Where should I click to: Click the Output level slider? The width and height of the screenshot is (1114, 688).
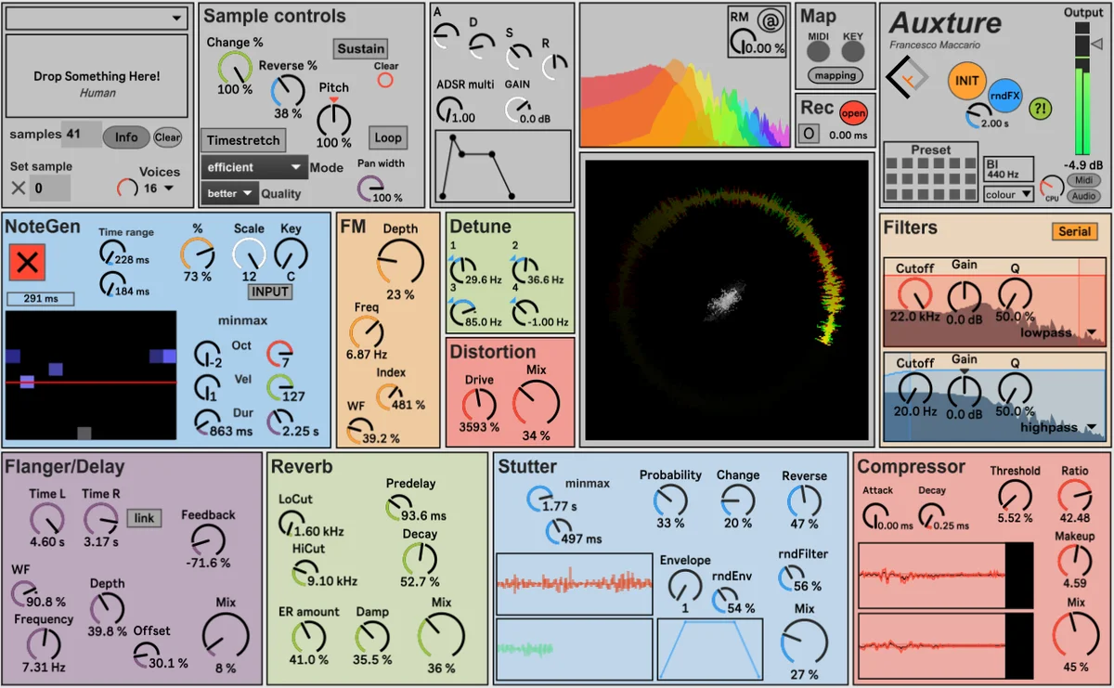click(x=1082, y=87)
